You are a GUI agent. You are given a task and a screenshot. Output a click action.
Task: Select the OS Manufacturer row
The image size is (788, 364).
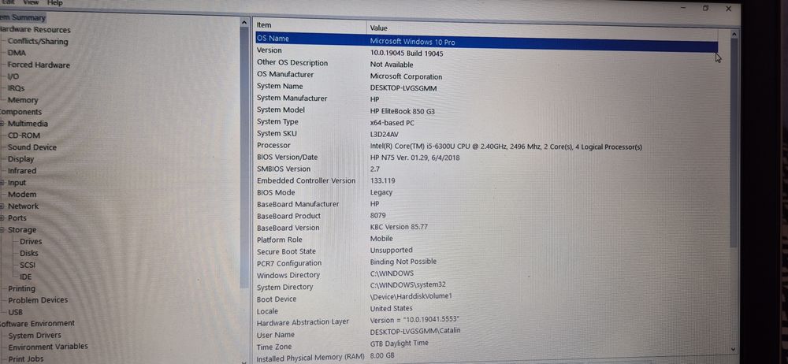(486, 76)
